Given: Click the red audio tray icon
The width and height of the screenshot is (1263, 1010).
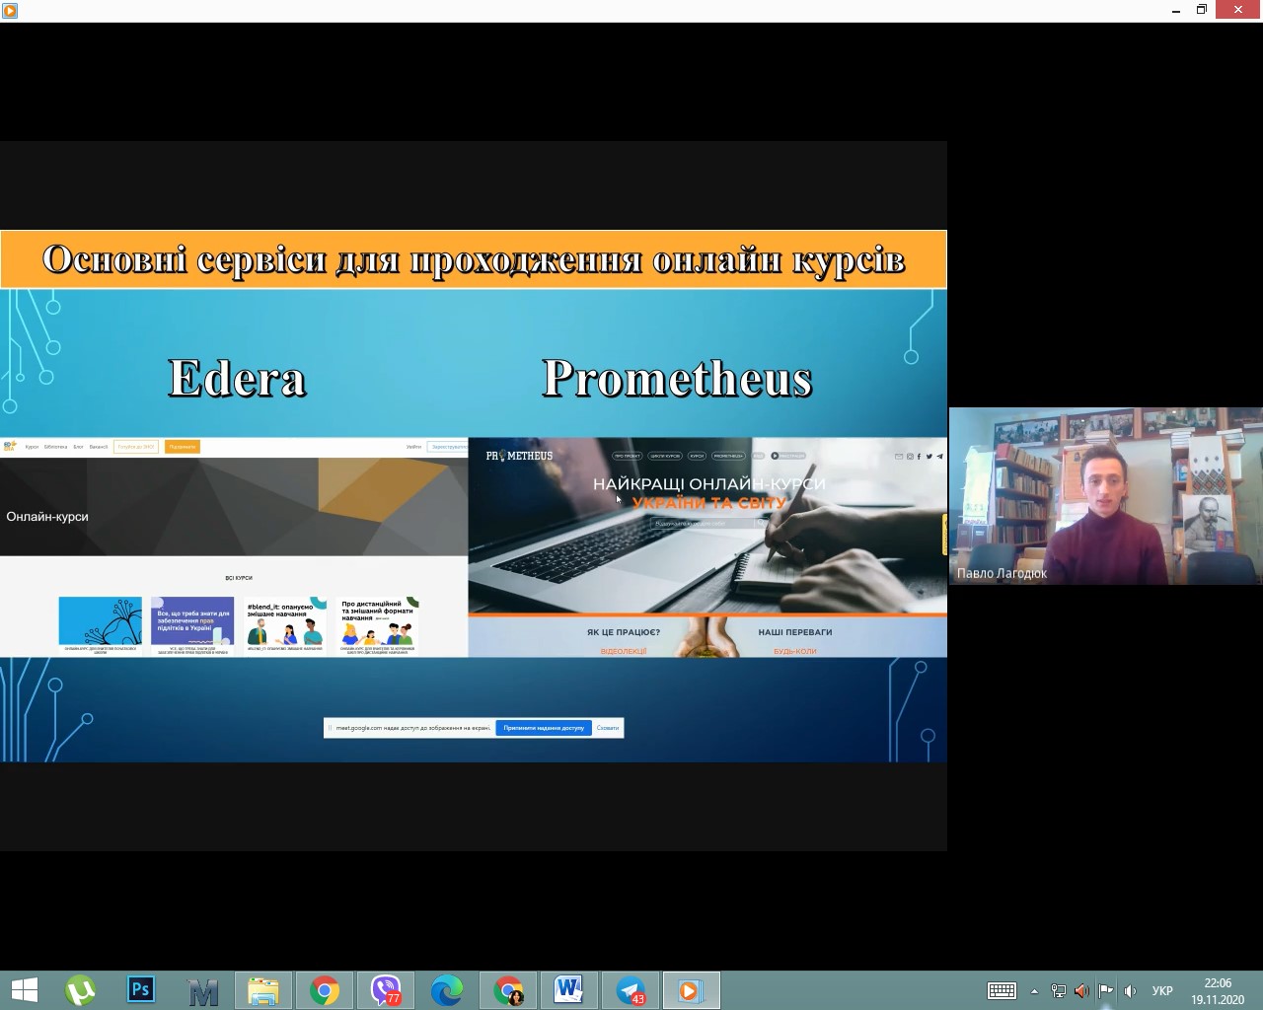Looking at the screenshot, I should click(1082, 991).
